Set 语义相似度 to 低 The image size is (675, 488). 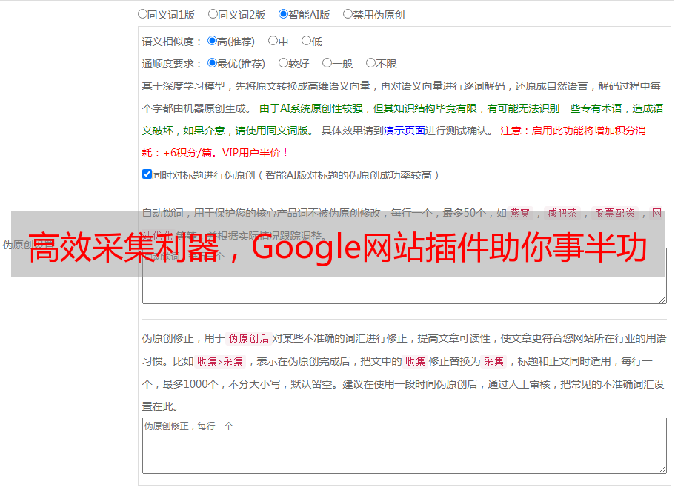(306, 41)
